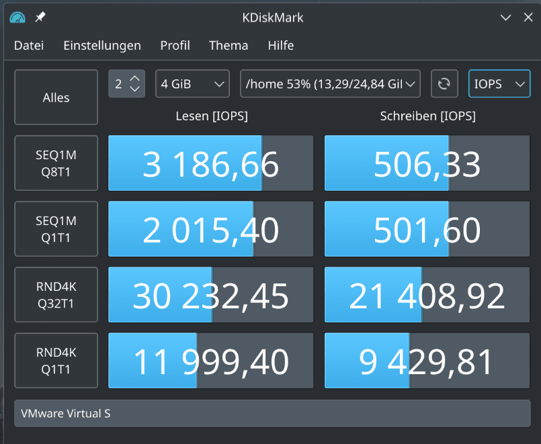Run the SEQ1M Q8T1 test

(56, 163)
